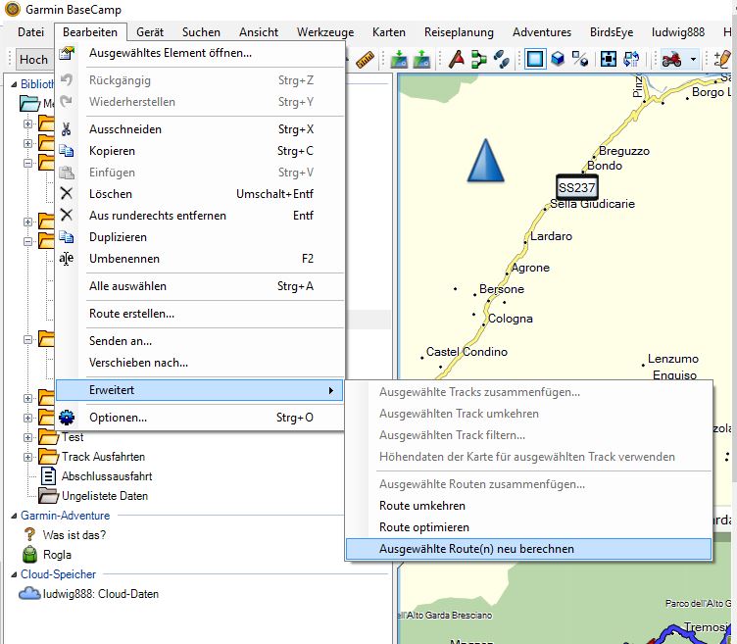
Task: Collapse the Garmin-Adventure section
Action: [x=13, y=516]
